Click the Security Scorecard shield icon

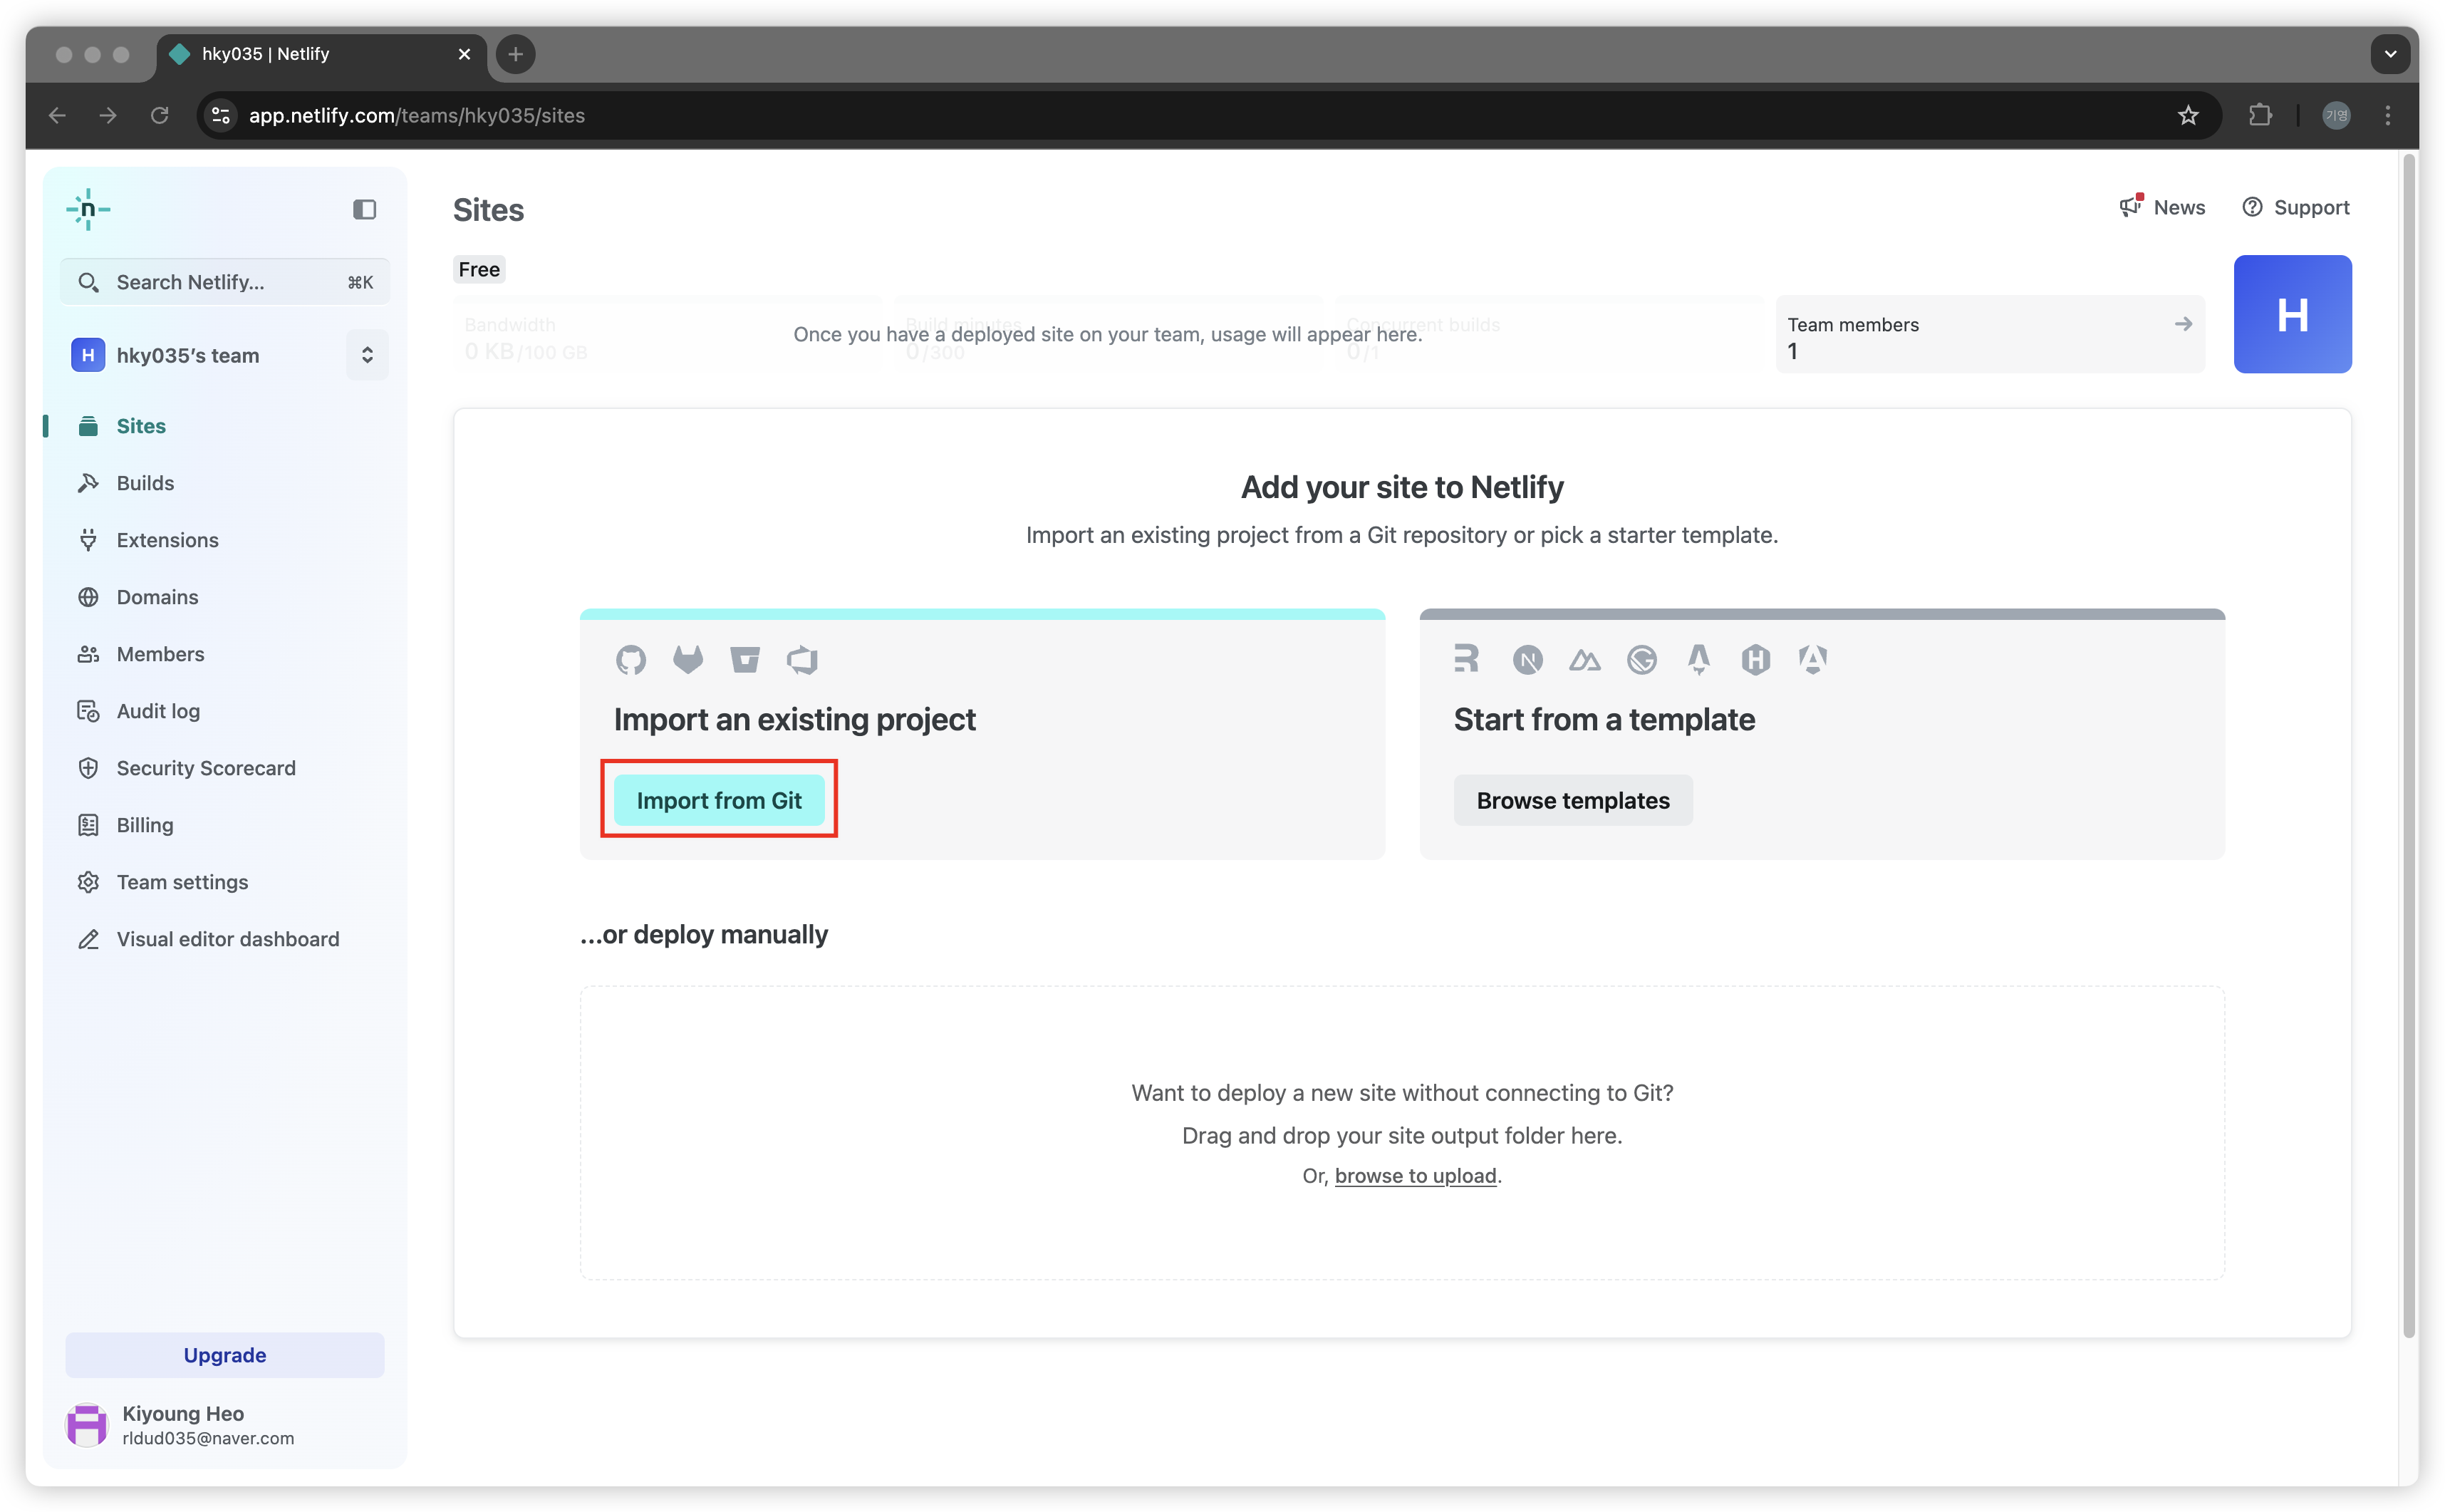point(88,768)
